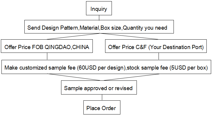Image resolution: width=212 pixels, height=118 pixels.
Task: Click the '(5USD per box)' text
Action: coord(189,68)
